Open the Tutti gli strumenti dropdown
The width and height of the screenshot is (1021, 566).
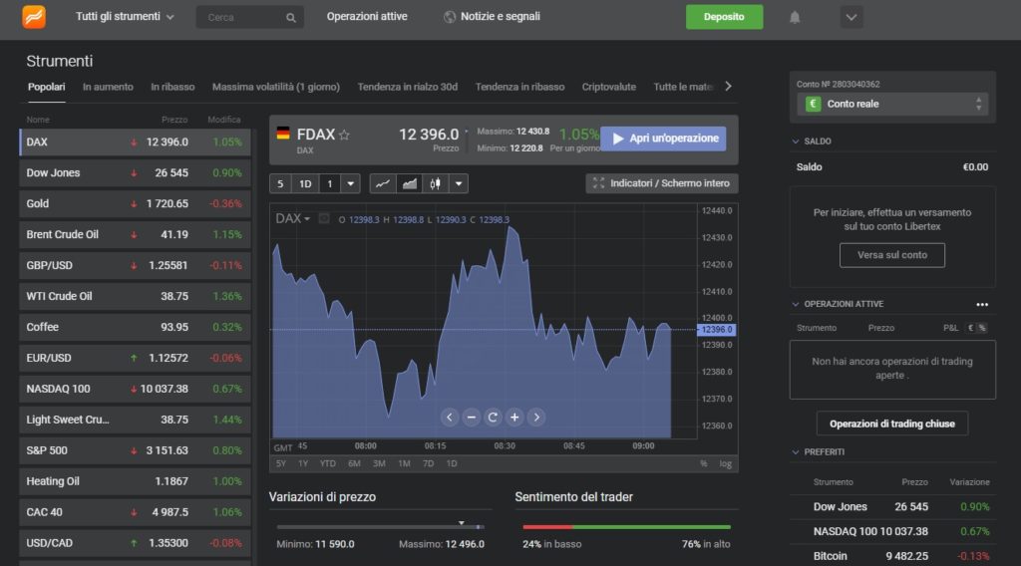pyautogui.click(x=125, y=16)
